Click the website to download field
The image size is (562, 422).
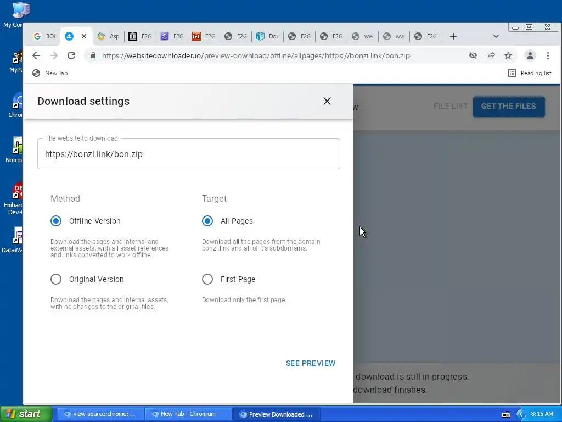tap(189, 154)
